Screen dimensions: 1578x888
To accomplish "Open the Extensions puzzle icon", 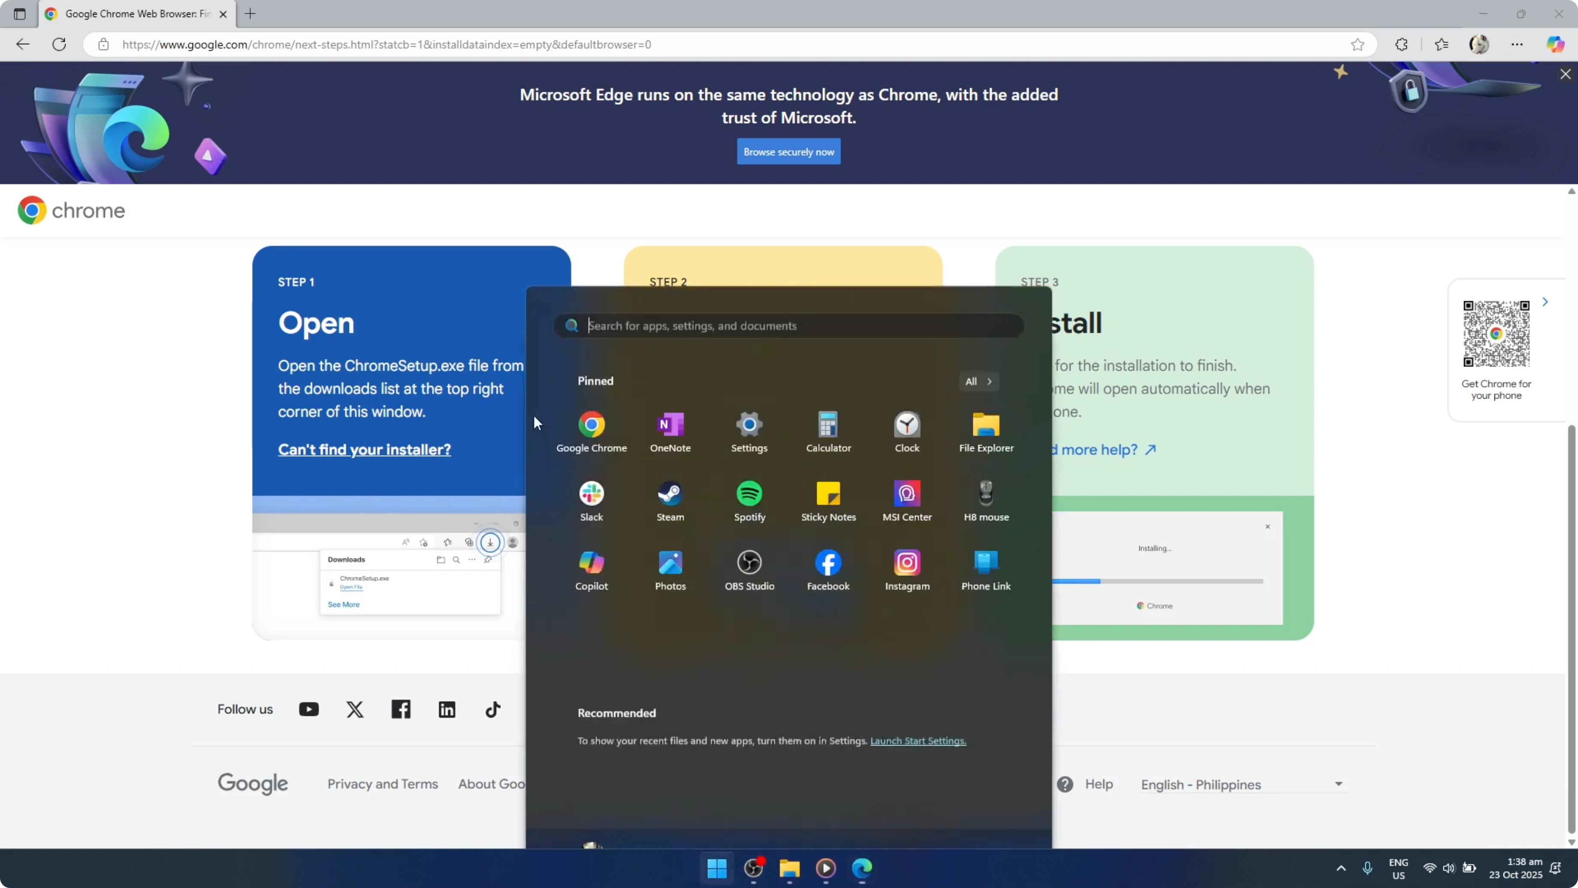I will 1402,44.
